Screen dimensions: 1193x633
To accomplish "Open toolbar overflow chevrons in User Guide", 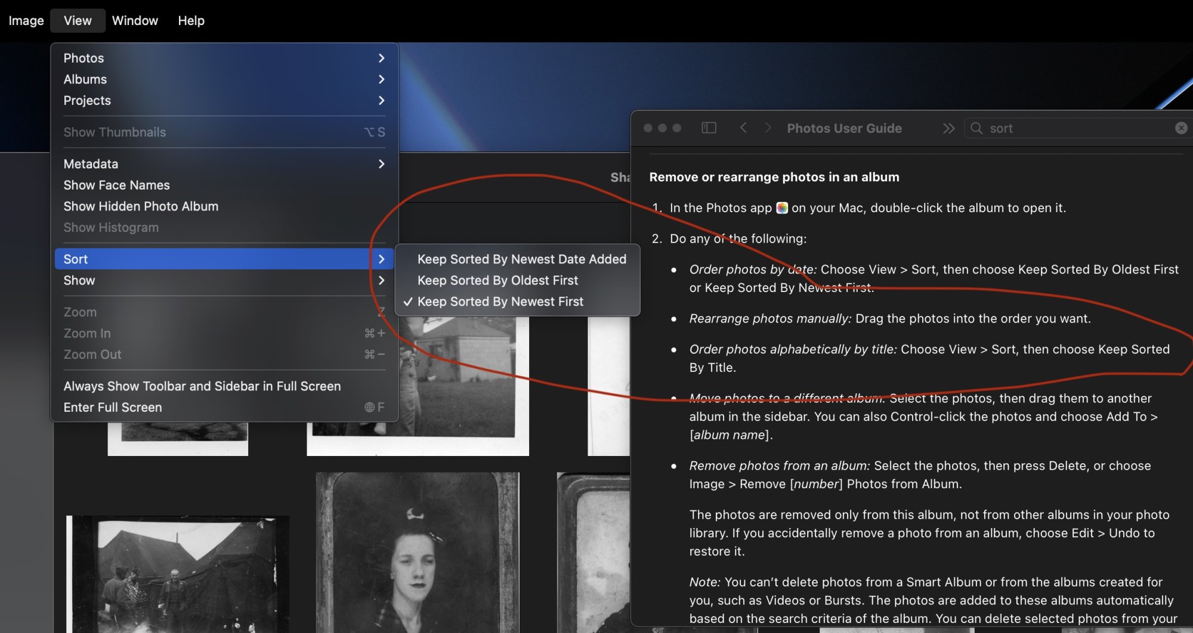I will point(948,128).
